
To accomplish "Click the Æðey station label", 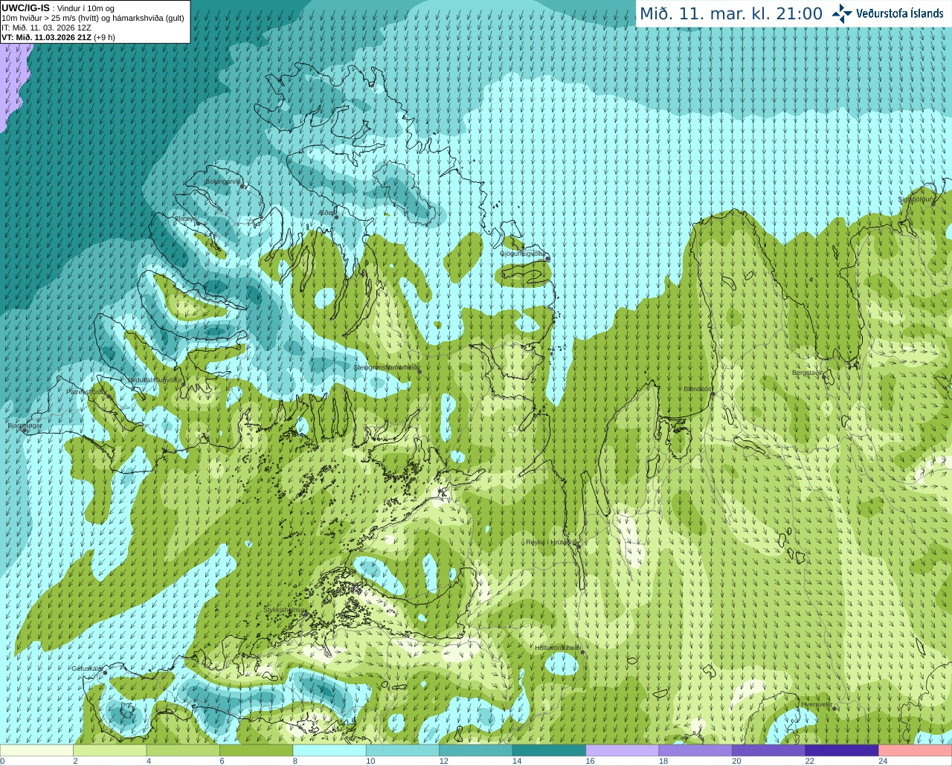I will [327, 213].
